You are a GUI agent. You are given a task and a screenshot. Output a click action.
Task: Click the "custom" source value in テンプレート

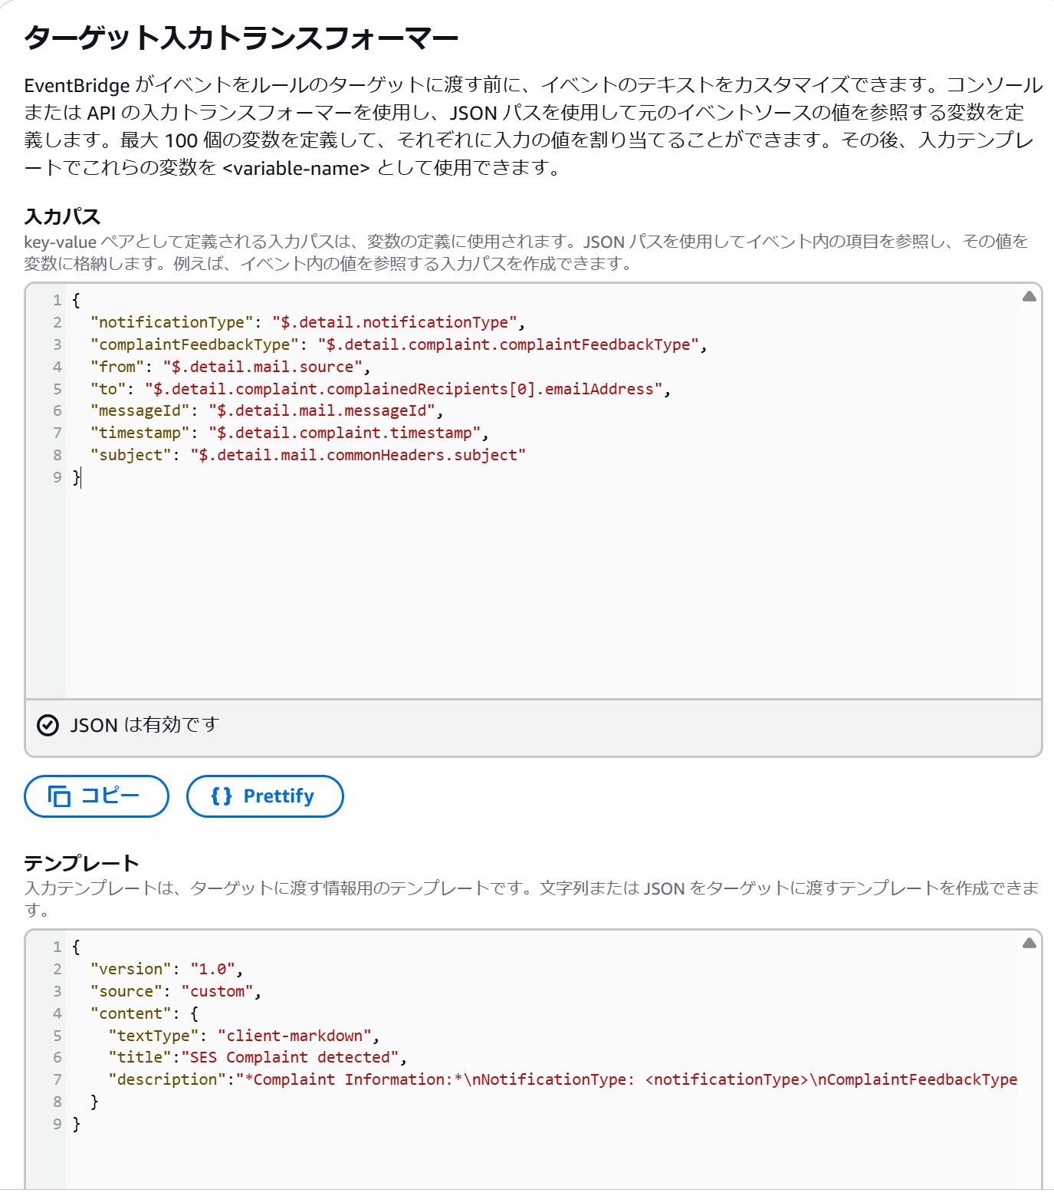pyautogui.click(x=217, y=991)
